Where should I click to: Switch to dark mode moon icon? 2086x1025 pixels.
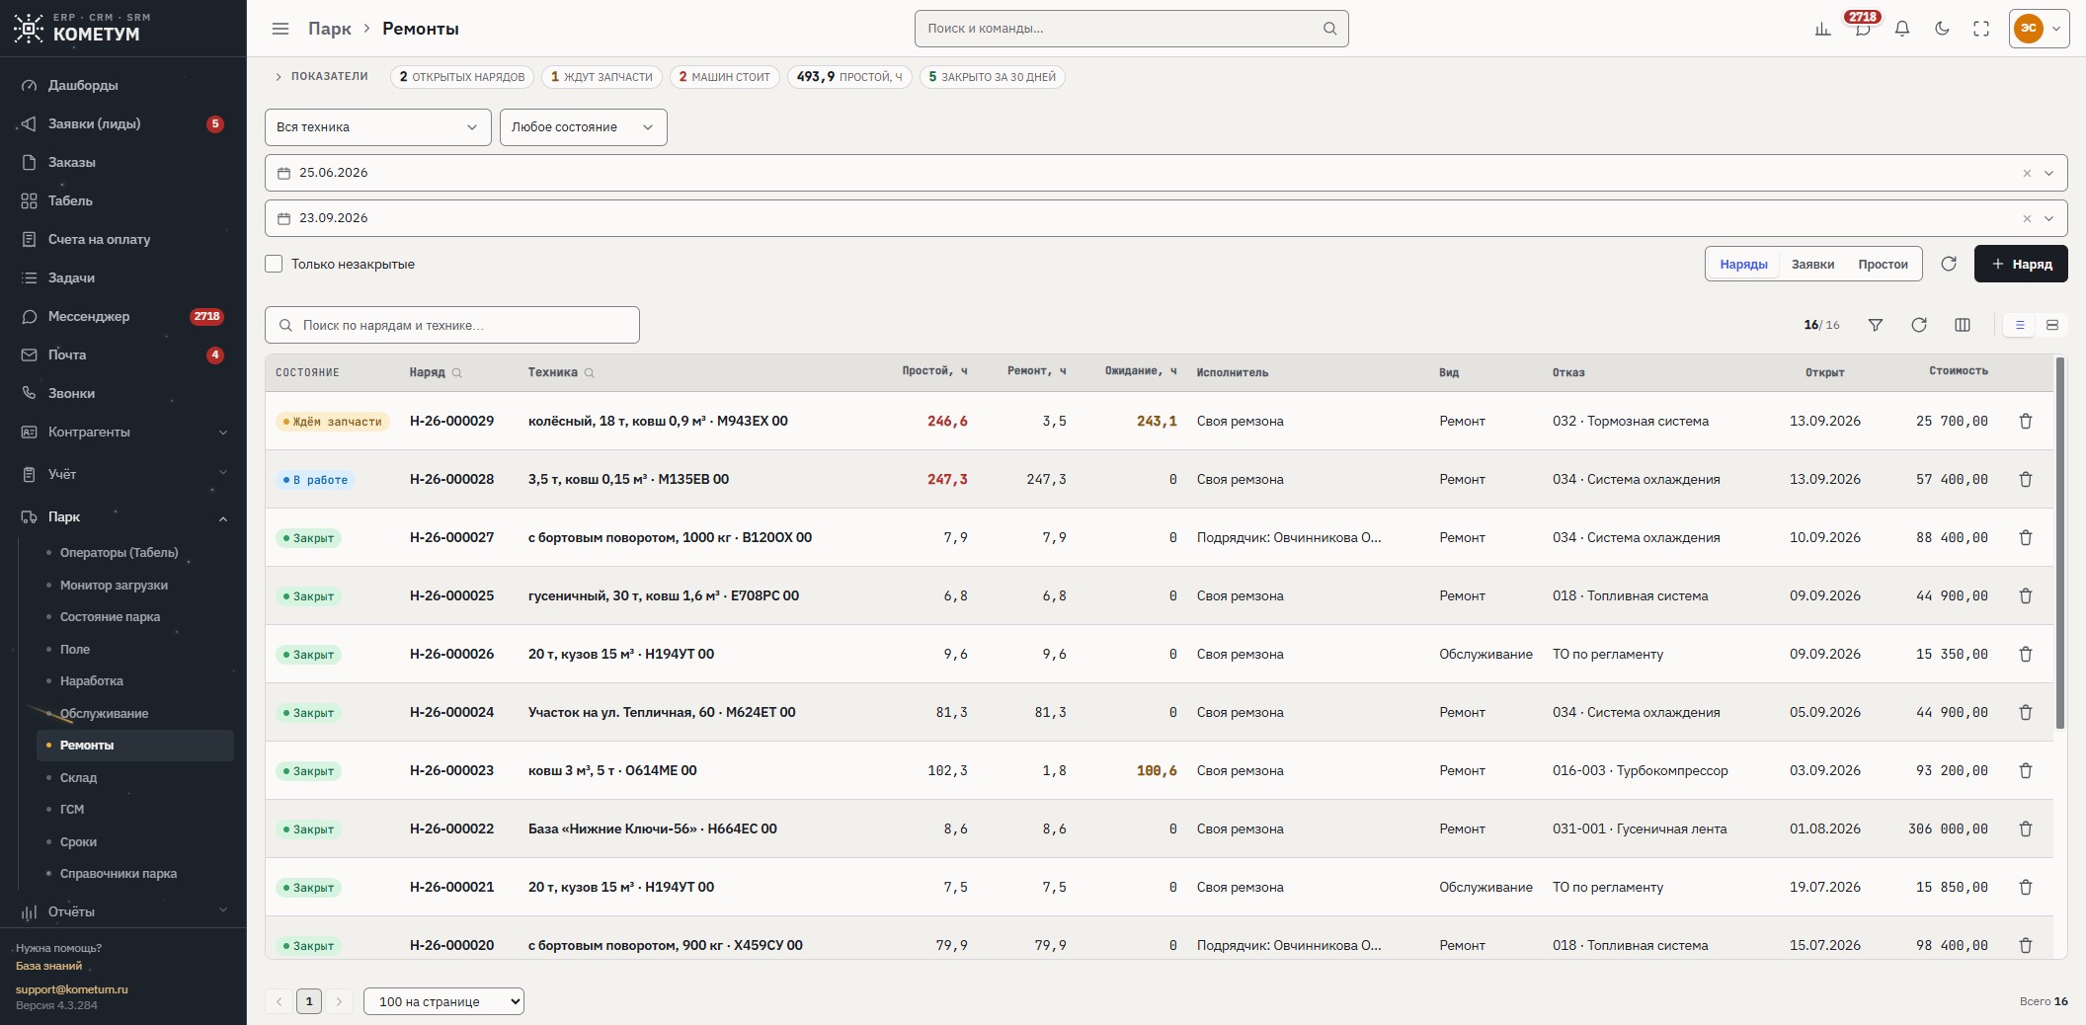click(x=1942, y=29)
